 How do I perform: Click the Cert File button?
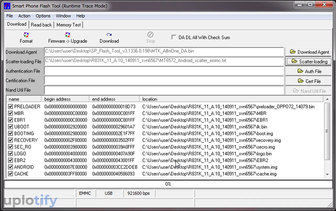pyautogui.click(x=308, y=81)
